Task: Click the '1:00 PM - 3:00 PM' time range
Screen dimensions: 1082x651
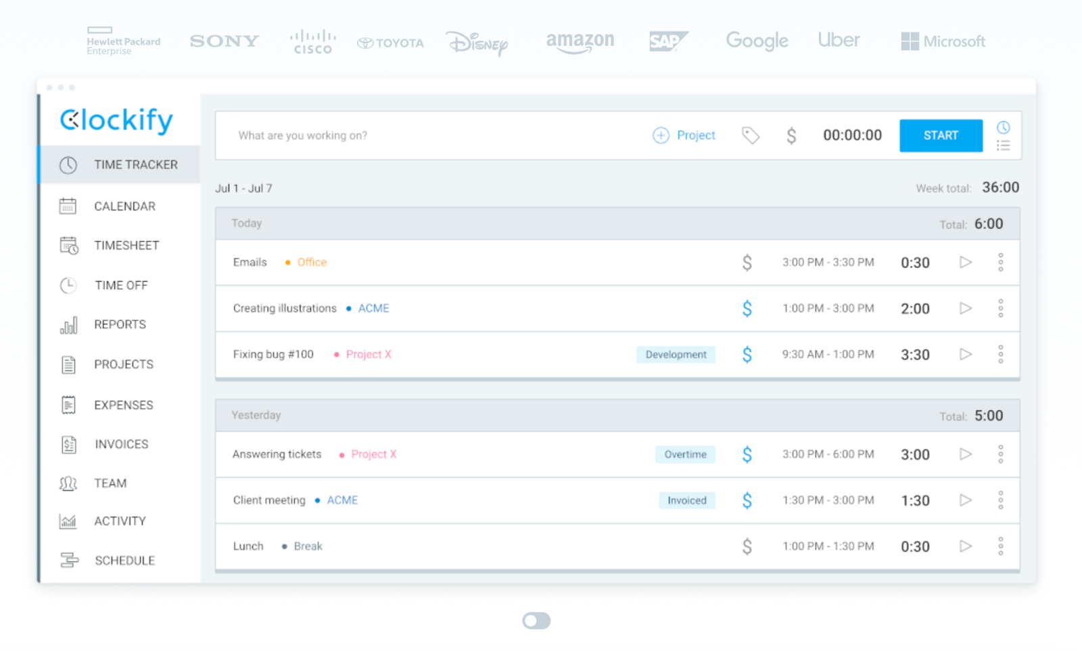Action: (x=828, y=308)
